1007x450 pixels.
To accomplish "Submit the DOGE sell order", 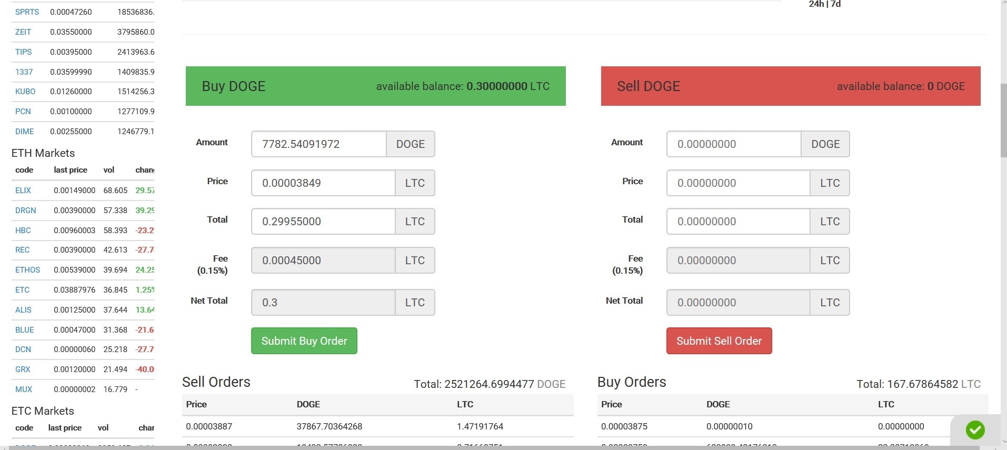I will click(x=719, y=341).
